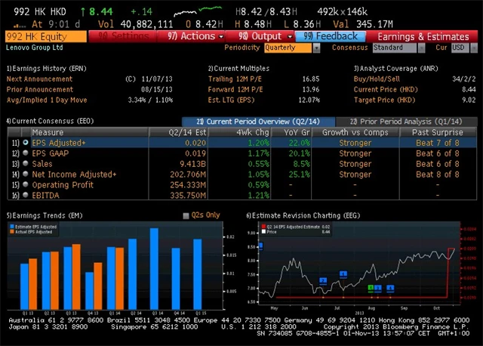
Task: Click the Past Surprise column header
Action: pyautogui.click(x=438, y=132)
